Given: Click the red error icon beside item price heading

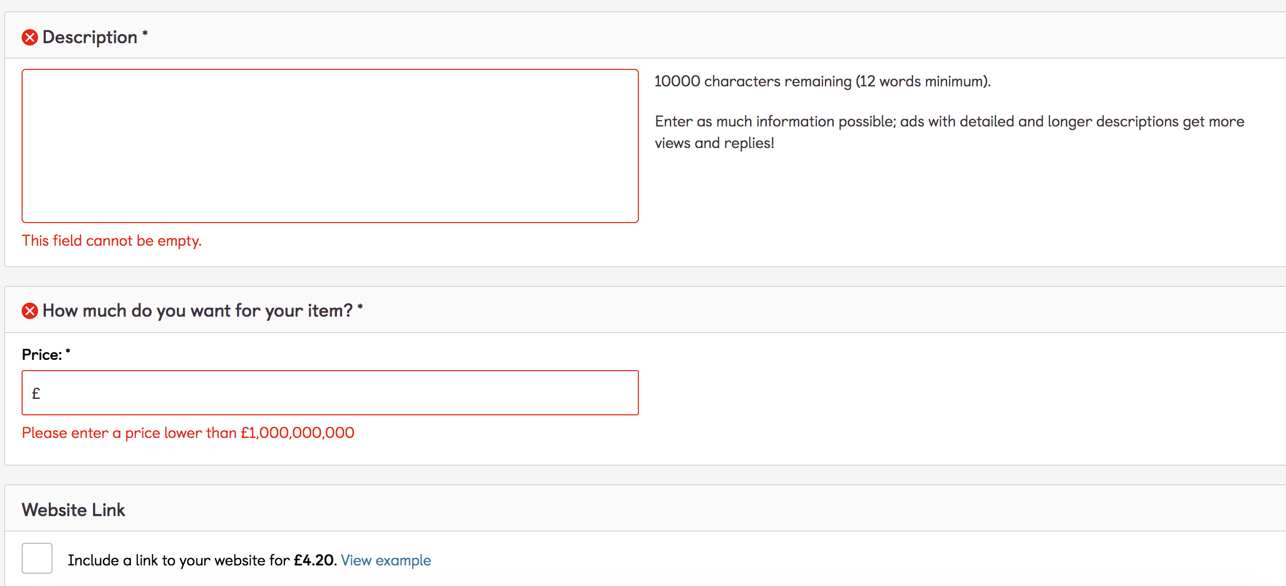Looking at the screenshot, I should point(30,311).
